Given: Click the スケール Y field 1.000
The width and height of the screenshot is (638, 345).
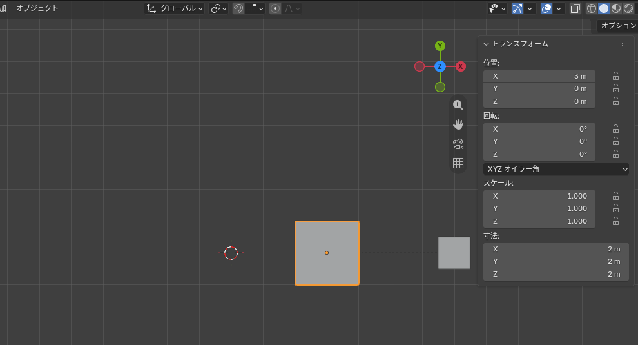Looking at the screenshot, I should click(539, 208).
